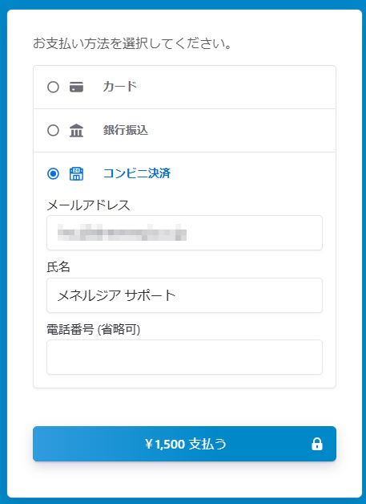Click the convenience store icon

(76, 174)
